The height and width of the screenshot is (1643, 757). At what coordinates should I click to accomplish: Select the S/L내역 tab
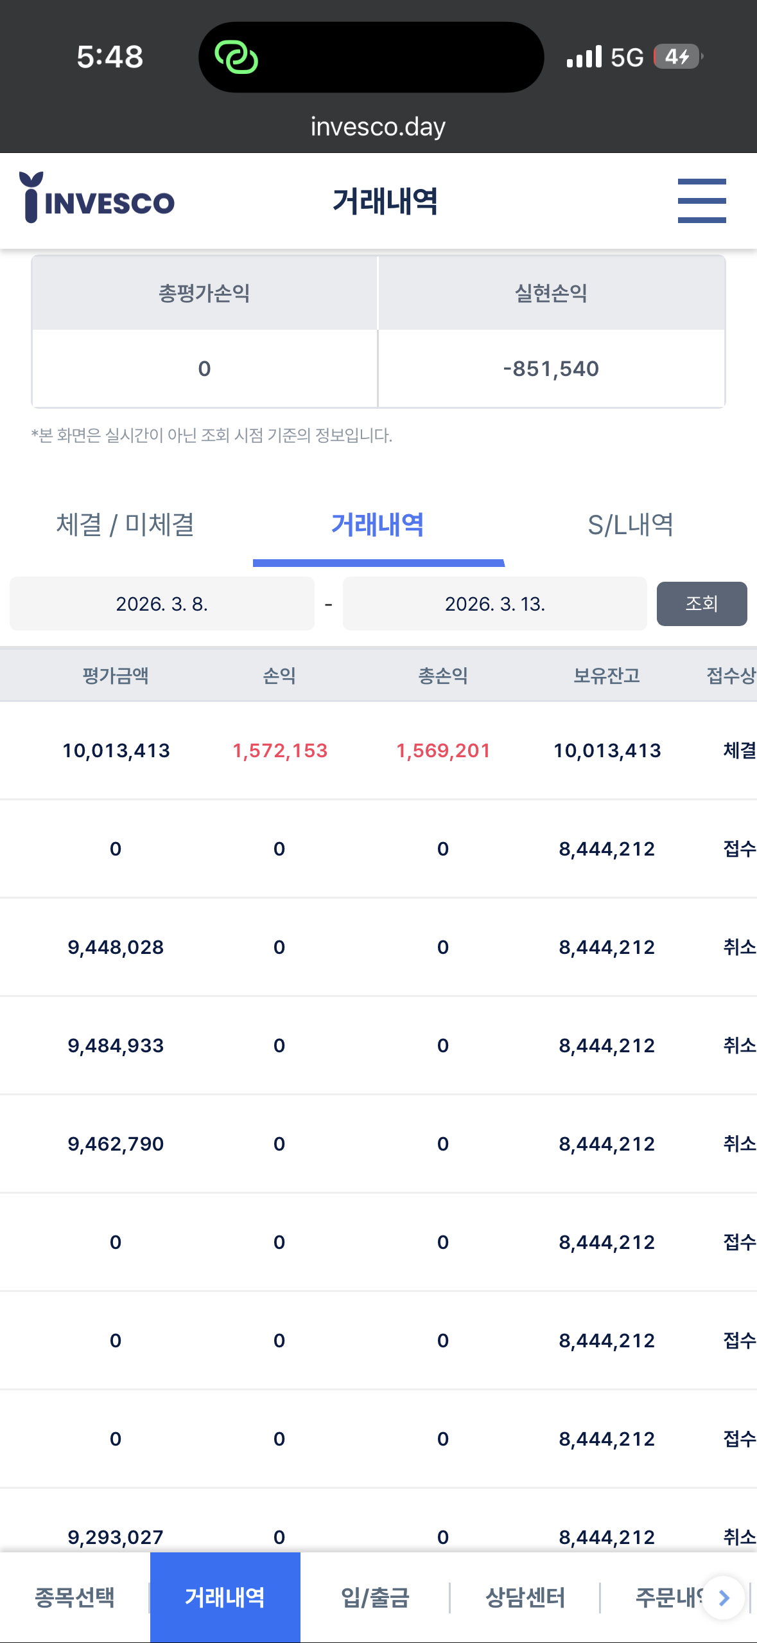click(x=631, y=525)
